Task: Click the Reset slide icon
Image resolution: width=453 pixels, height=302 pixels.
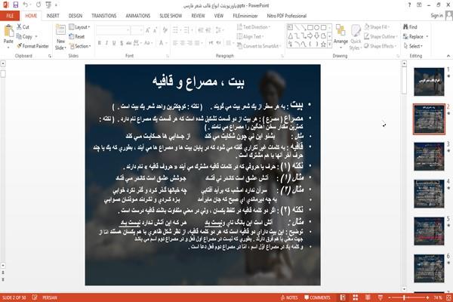Action: 72,36
